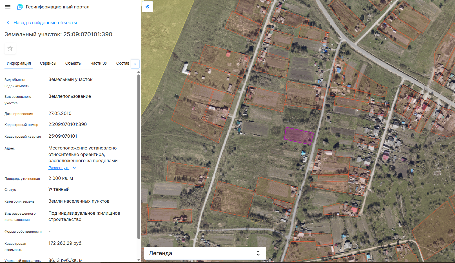This screenshot has width=455, height=263.
Task: Switch to the Сервисы tab
Action: (x=48, y=63)
